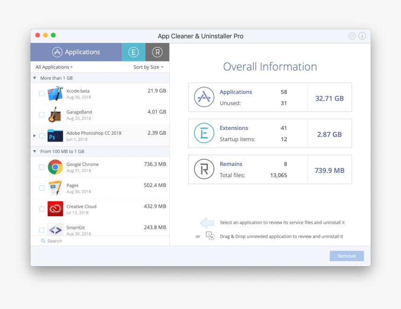This screenshot has height=309, width=401.
Task: Click the Xcode-beta app icon
Action: (x=55, y=94)
